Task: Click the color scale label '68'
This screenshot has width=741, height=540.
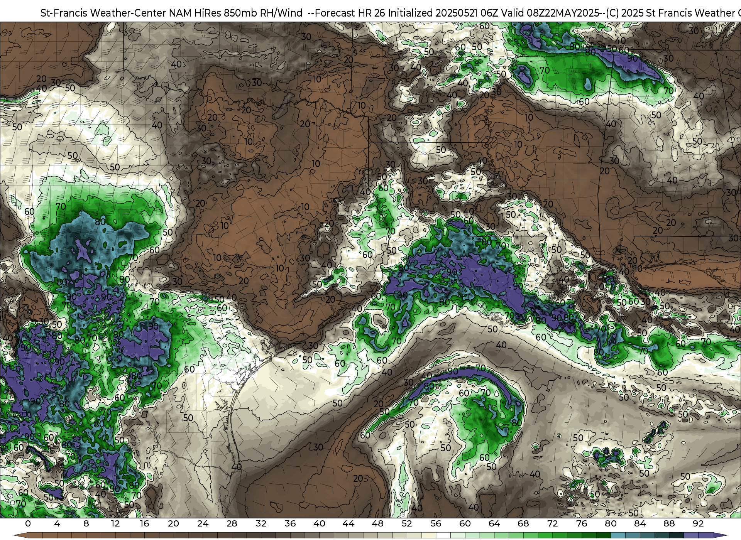Action: click(x=523, y=523)
